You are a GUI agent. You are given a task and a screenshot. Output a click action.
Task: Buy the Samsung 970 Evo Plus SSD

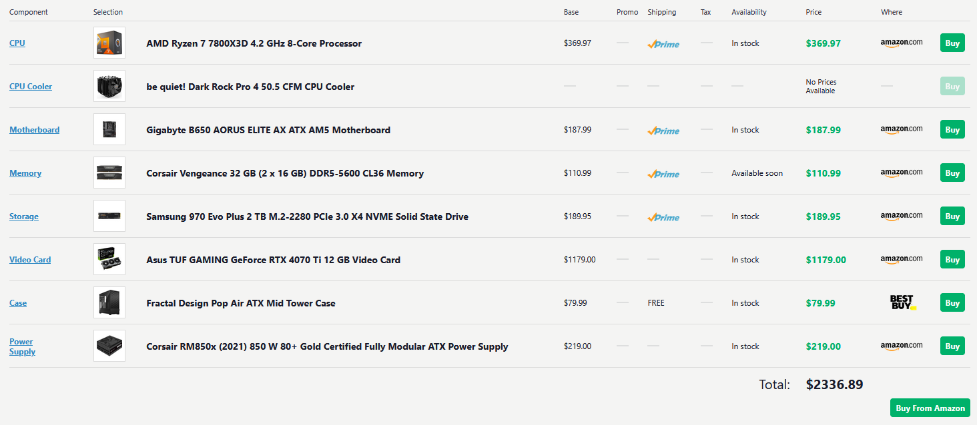point(952,216)
